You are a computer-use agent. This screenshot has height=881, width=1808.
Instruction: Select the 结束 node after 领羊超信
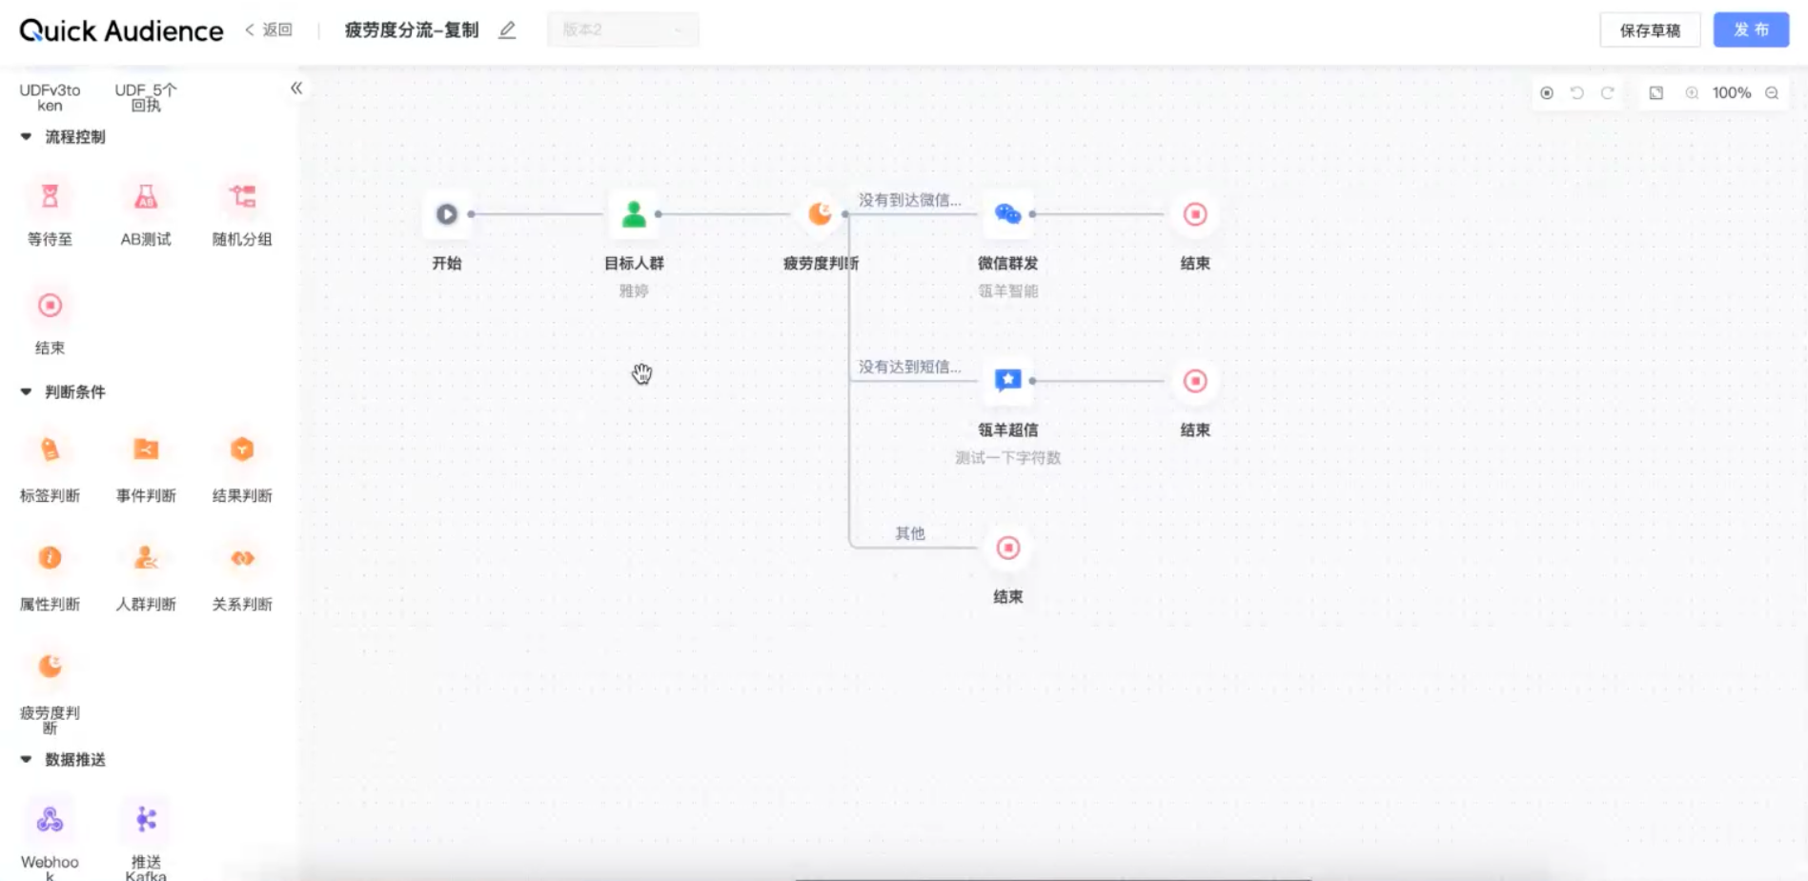tap(1195, 381)
